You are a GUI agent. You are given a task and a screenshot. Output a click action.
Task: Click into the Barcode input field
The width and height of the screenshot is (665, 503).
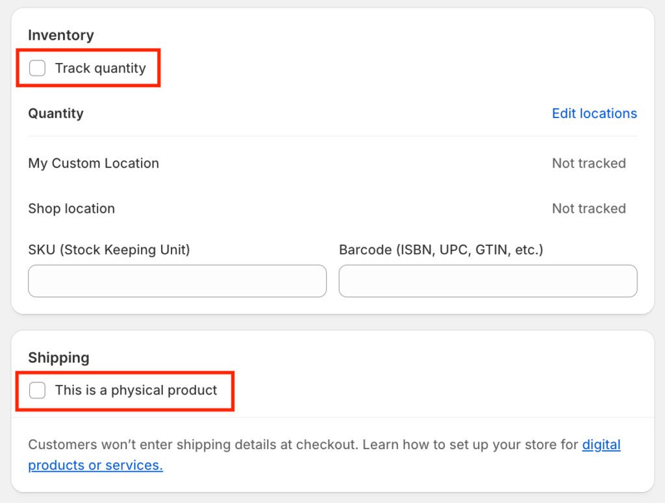click(488, 281)
